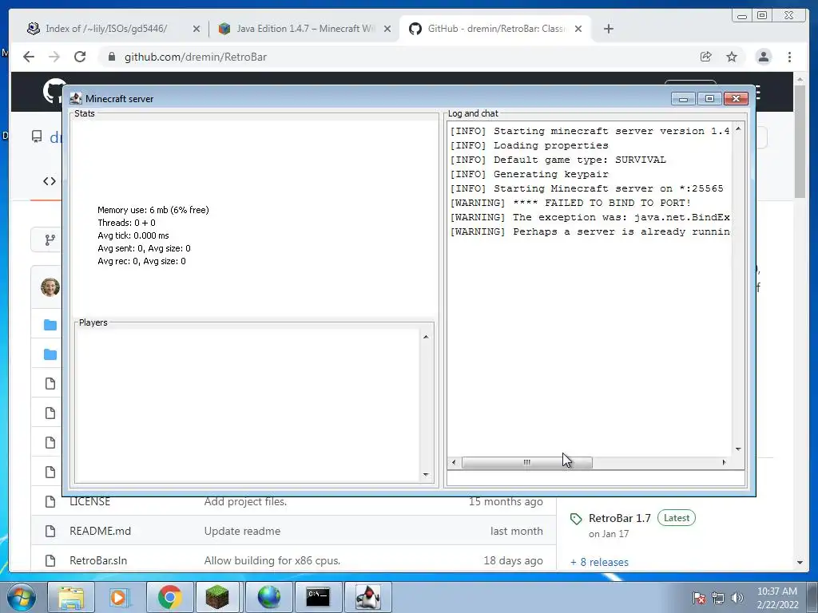
Task: Click the Chrome taskbar icon
Action: (x=170, y=597)
